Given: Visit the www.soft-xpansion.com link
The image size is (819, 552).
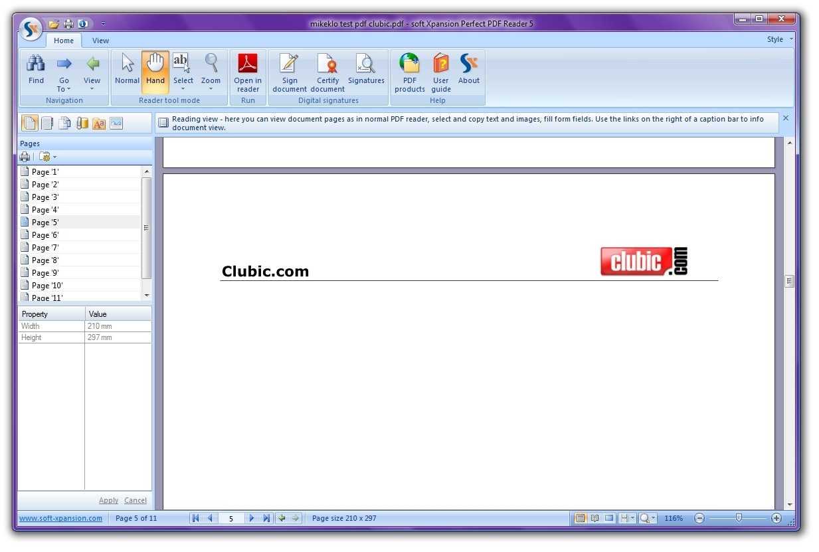Looking at the screenshot, I should click(60, 518).
